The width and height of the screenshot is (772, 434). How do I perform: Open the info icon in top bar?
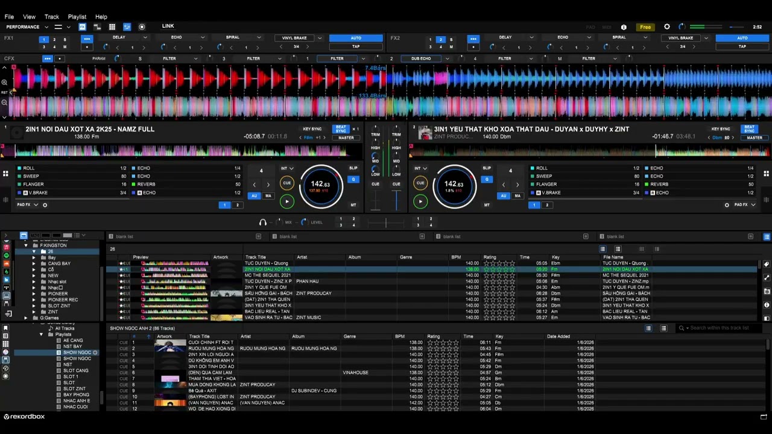624,27
